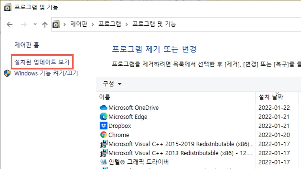Select the Dropbox entry
Viewport: 301px width, 169px height.
click(x=120, y=126)
